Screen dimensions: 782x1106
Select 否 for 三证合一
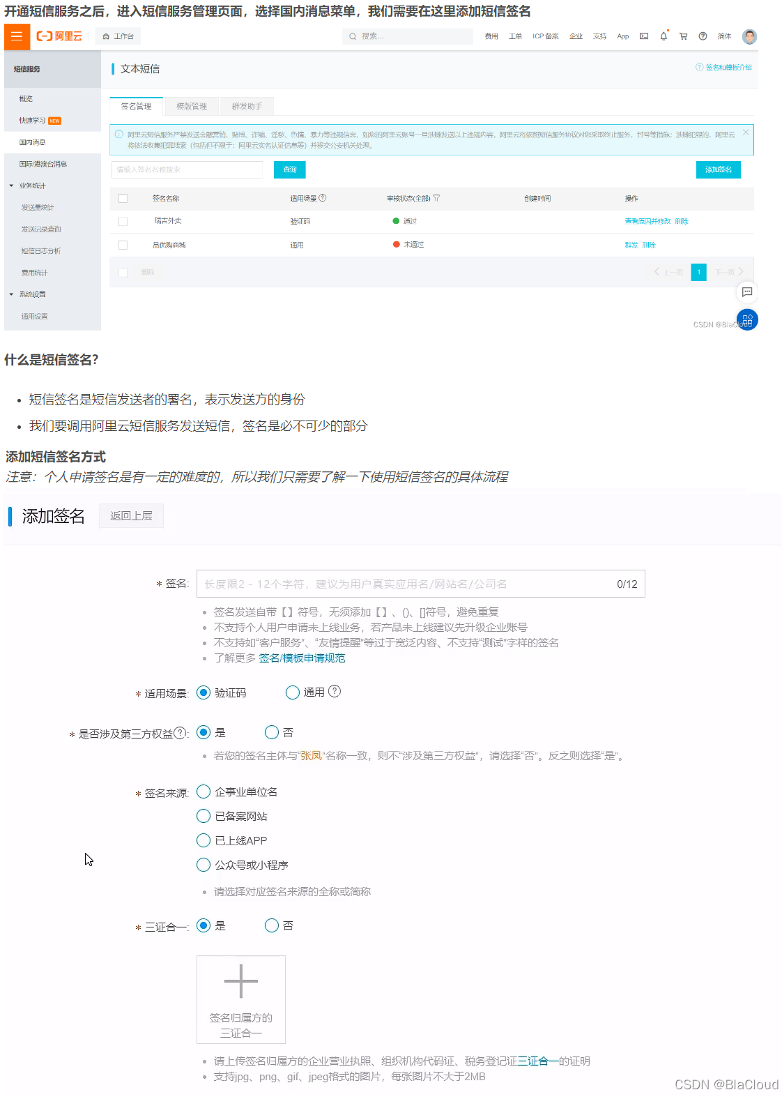click(272, 925)
